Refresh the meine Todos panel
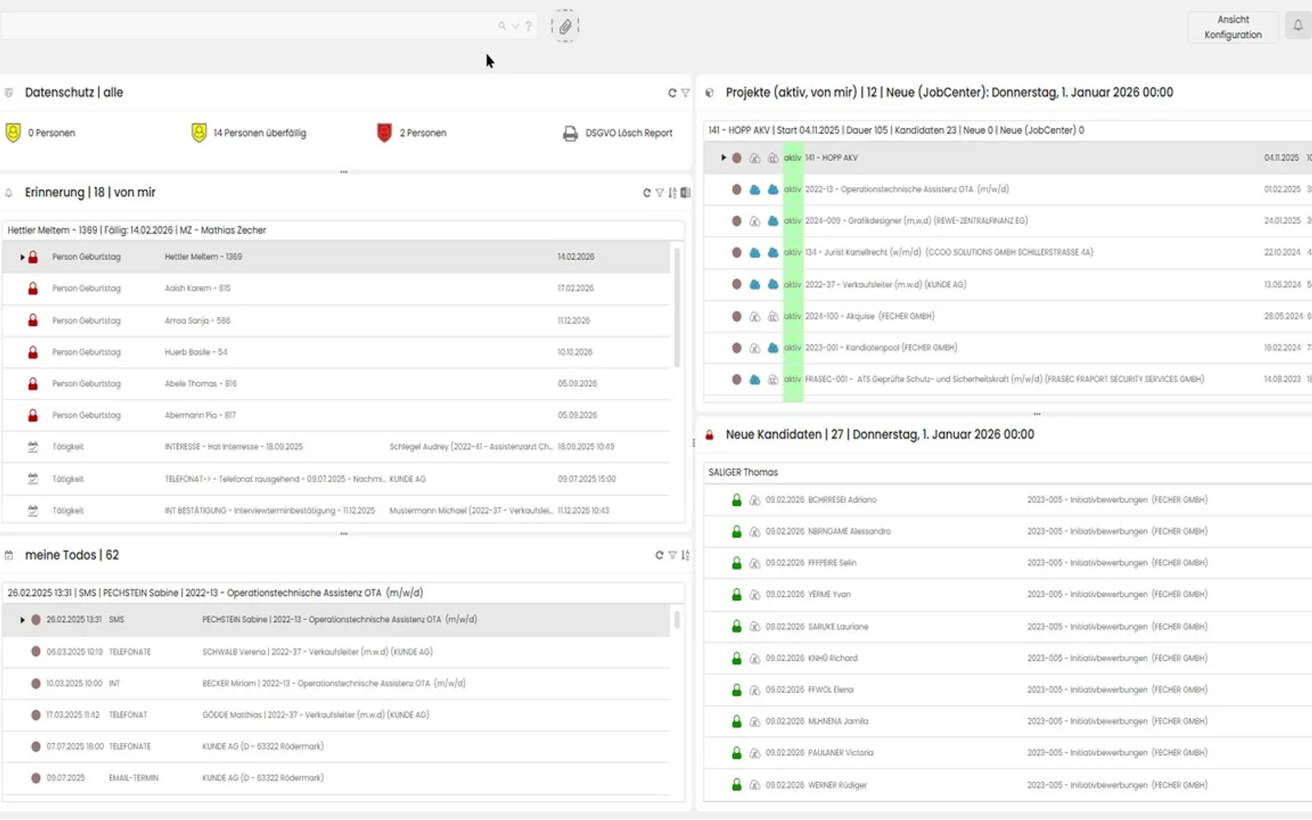The width and height of the screenshot is (1312, 820). (x=659, y=555)
